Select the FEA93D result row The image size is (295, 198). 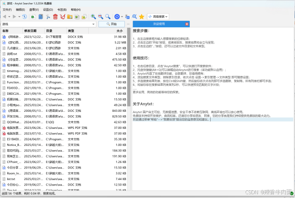coord(64,88)
